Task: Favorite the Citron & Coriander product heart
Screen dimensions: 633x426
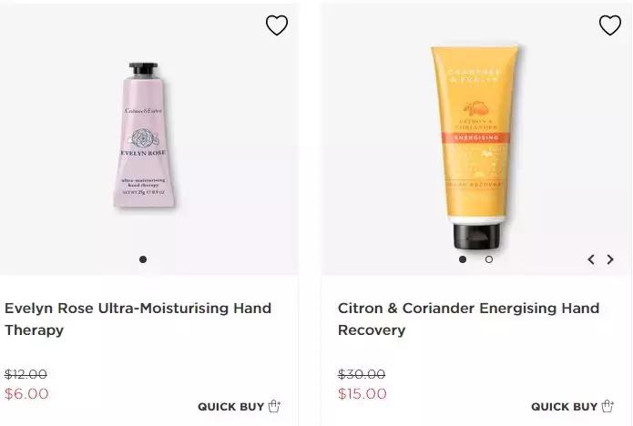Action: (609, 25)
